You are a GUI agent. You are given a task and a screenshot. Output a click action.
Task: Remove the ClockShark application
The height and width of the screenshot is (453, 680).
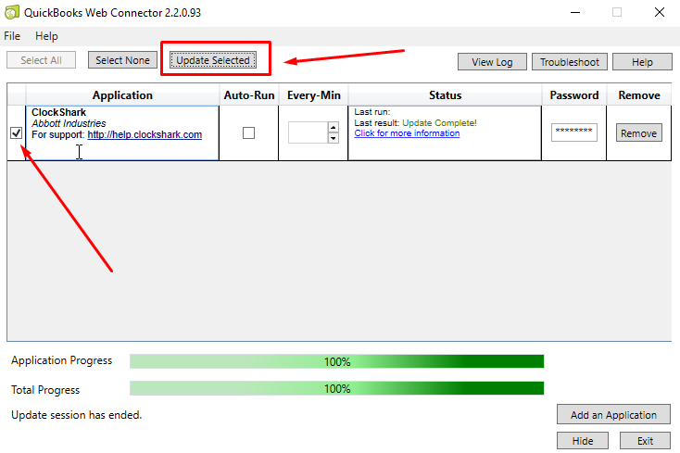[x=638, y=133]
